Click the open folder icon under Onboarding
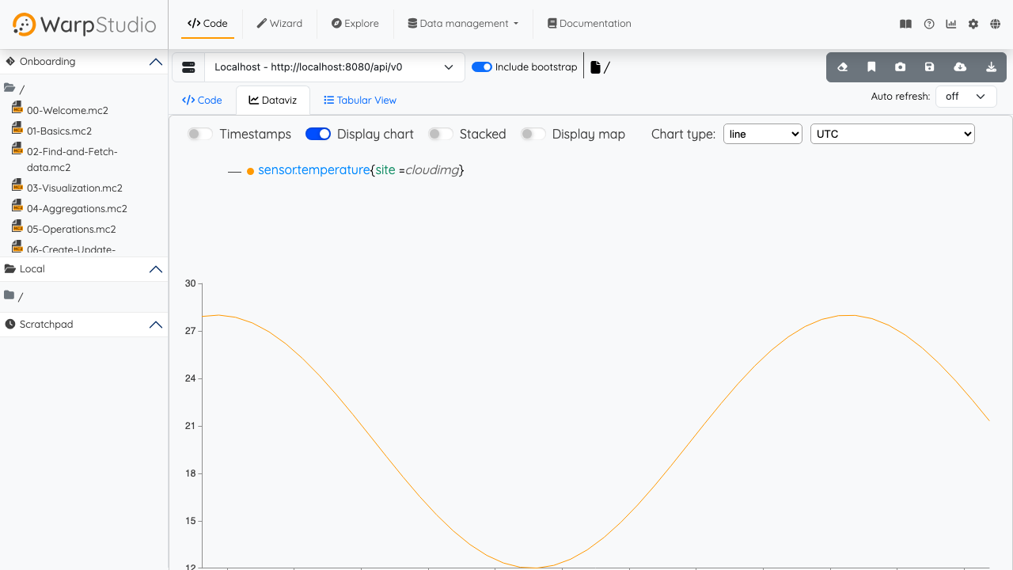 [x=9, y=88]
